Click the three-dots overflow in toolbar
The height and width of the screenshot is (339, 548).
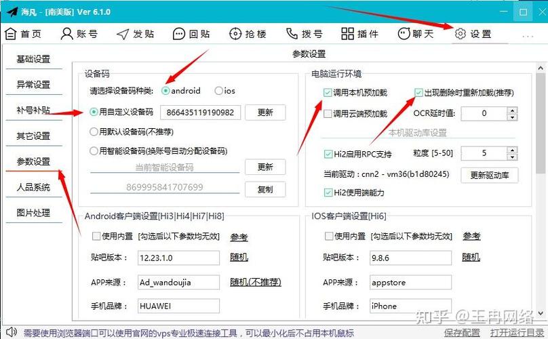tap(528, 37)
